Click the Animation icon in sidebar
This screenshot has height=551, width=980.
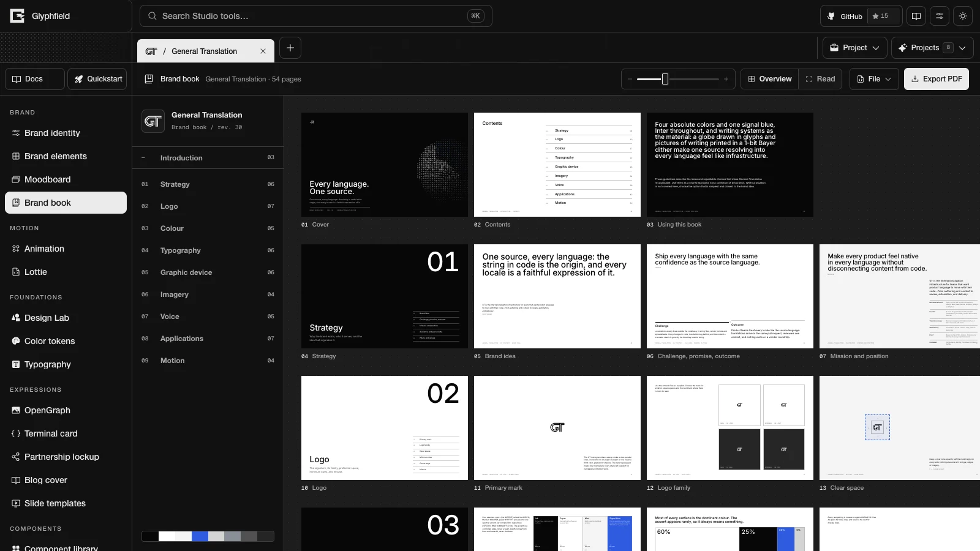[x=16, y=249]
